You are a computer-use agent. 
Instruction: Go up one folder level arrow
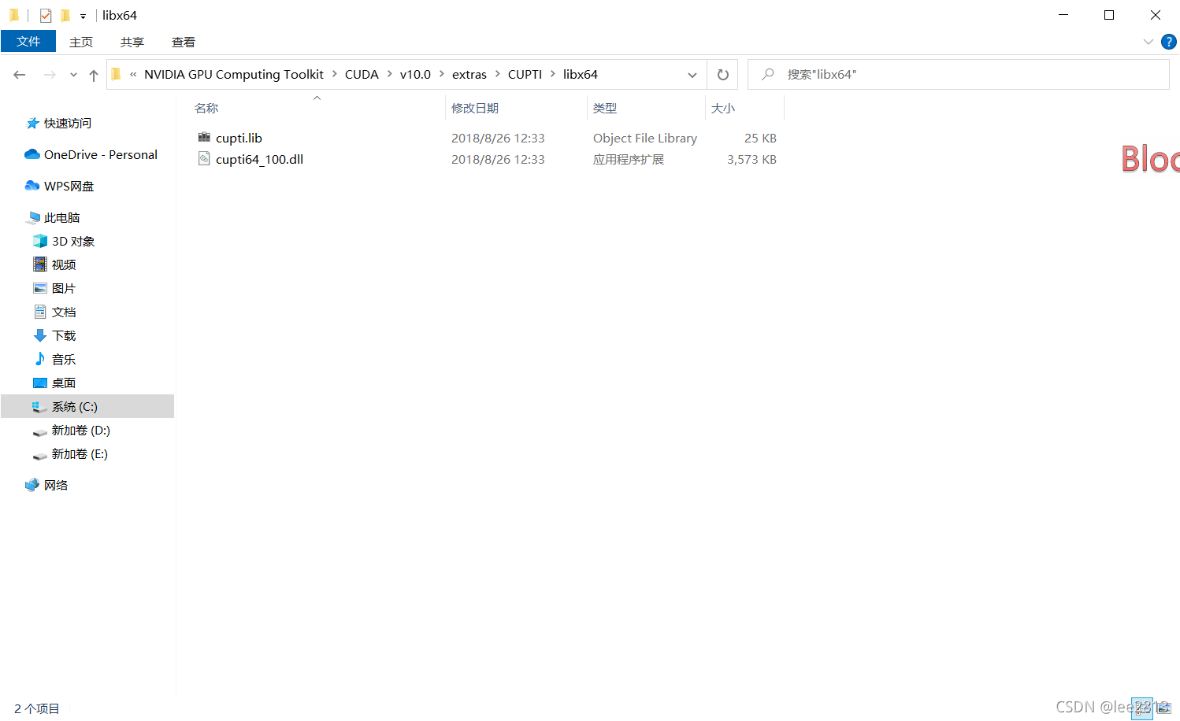tap(94, 75)
